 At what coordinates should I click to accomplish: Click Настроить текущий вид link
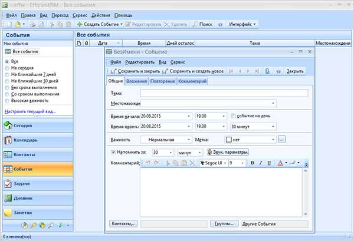coord(30,111)
